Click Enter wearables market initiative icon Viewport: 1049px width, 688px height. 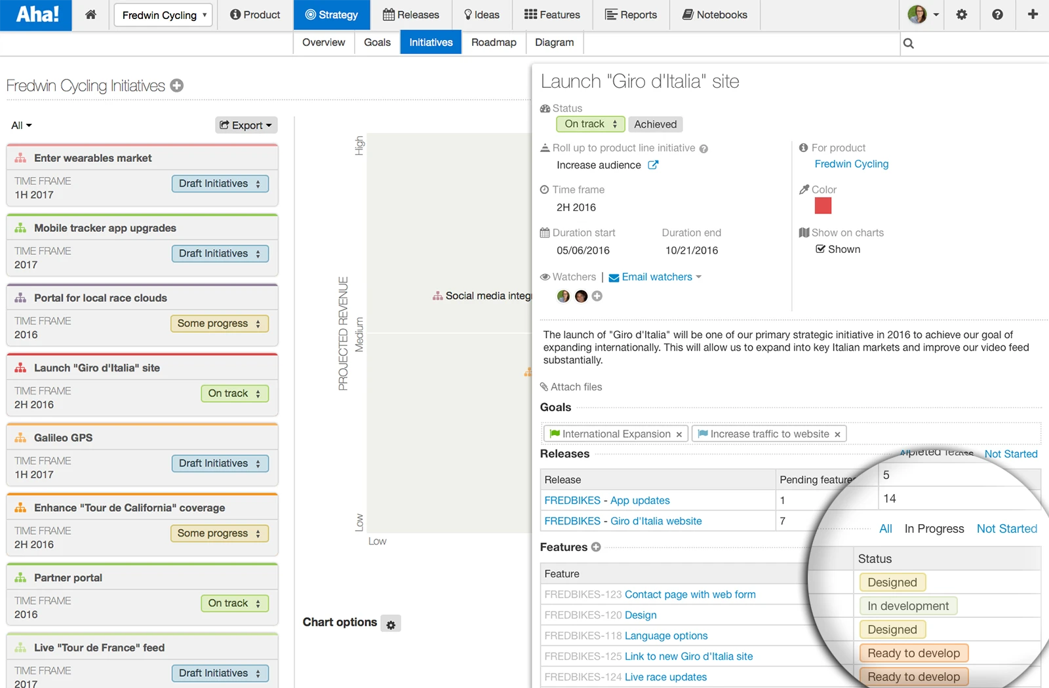pos(21,158)
